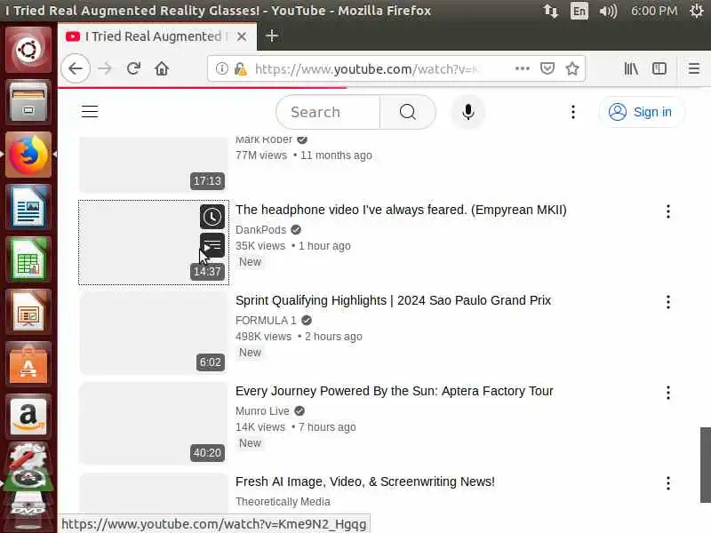Launch LibreOffice Calc from the launcher
Screen dimensions: 711x533
(28, 259)
